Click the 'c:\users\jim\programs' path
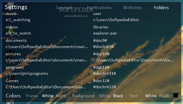The height and width of the screenshot is (104, 183). pyautogui.click(x=27, y=74)
